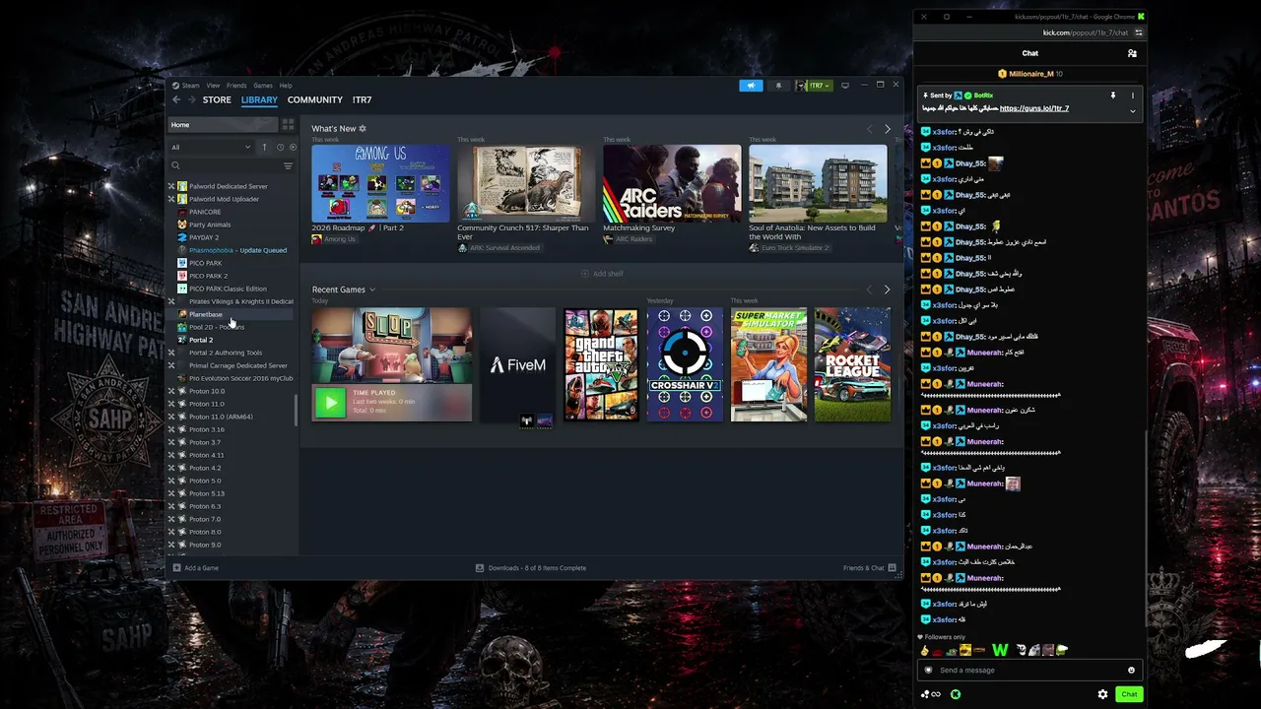Click the library search field
Viewport: 1261px width, 709px height.
tap(232, 165)
